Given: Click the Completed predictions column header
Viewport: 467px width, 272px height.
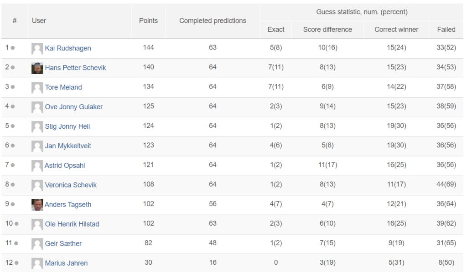Looking at the screenshot, I should click(213, 20).
